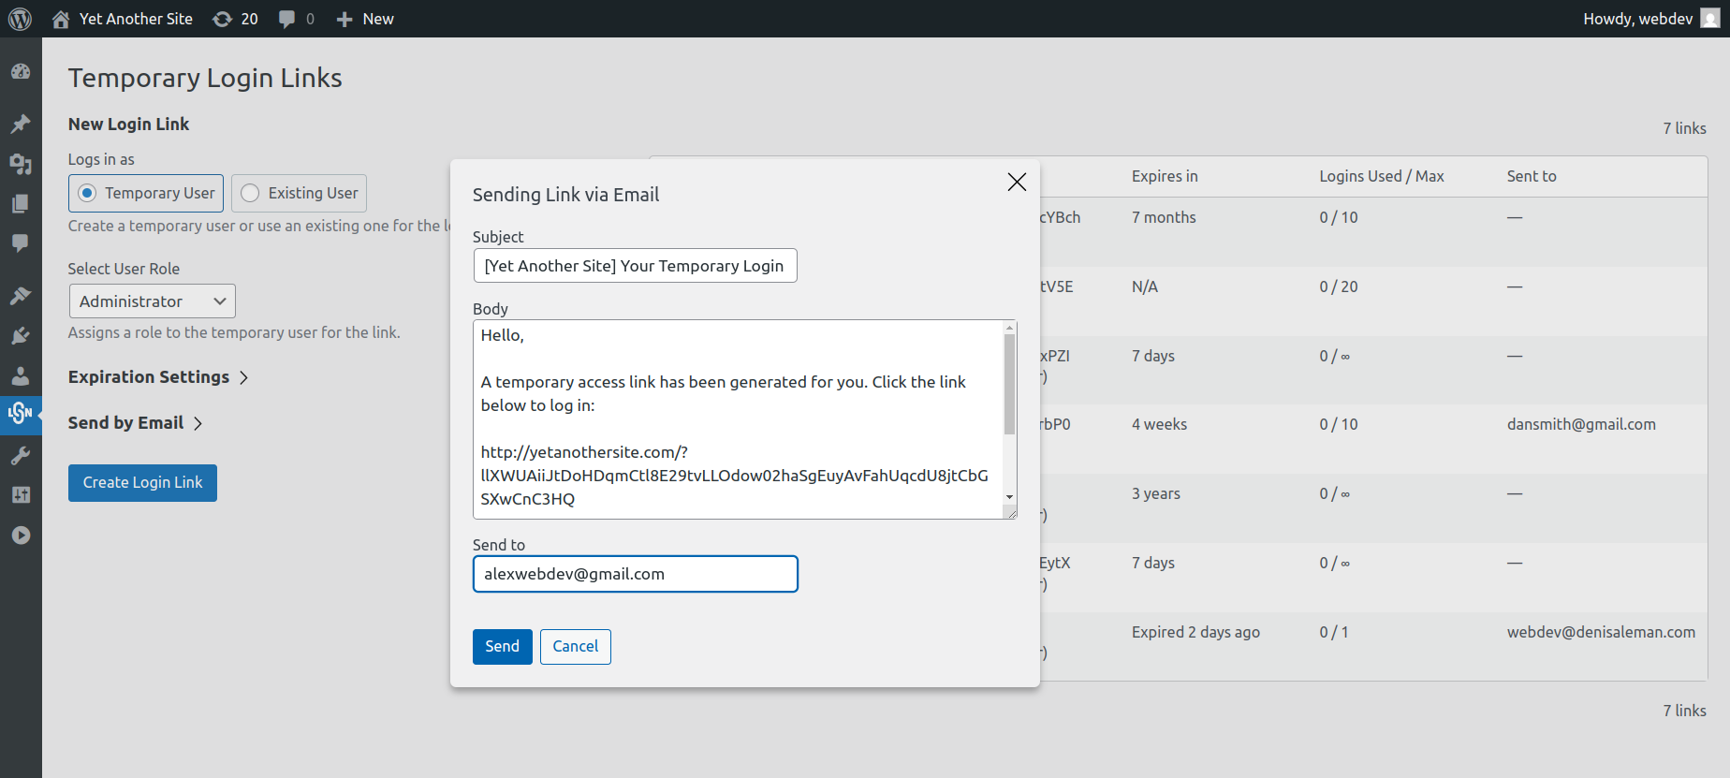The image size is (1730, 778).
Task: Open the Users sidebar icon
Action: tap(21, 376)
